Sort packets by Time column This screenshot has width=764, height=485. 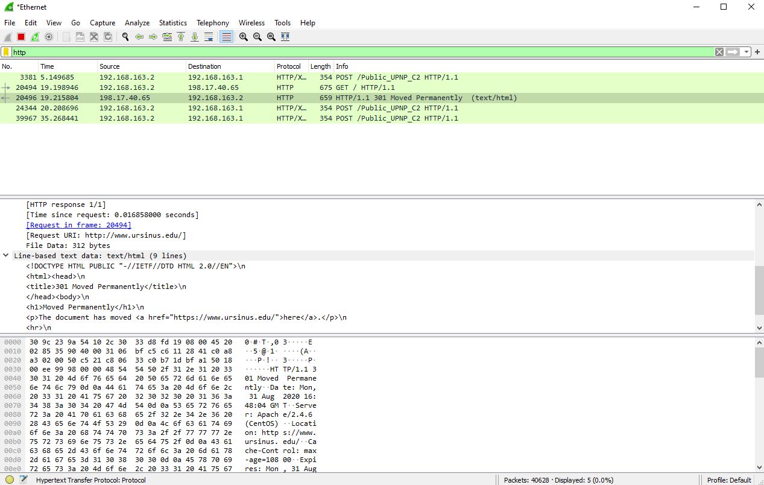[68, 66]
